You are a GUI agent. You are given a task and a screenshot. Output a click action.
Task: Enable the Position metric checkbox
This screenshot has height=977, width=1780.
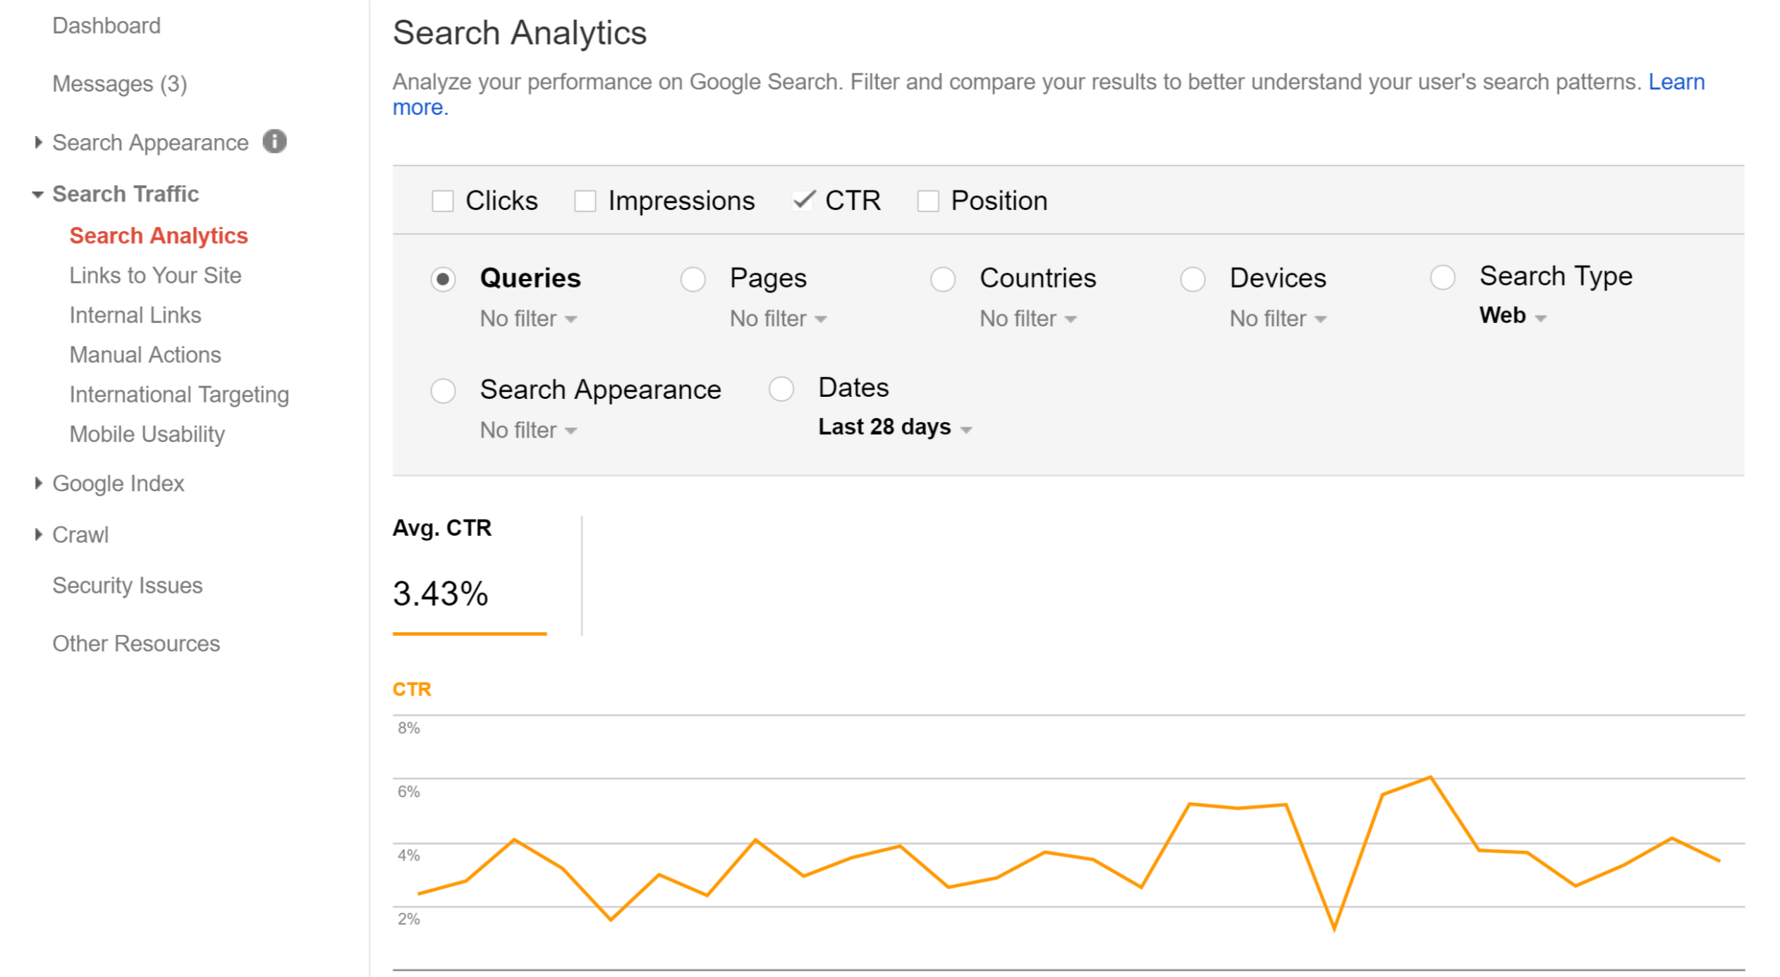927,200
